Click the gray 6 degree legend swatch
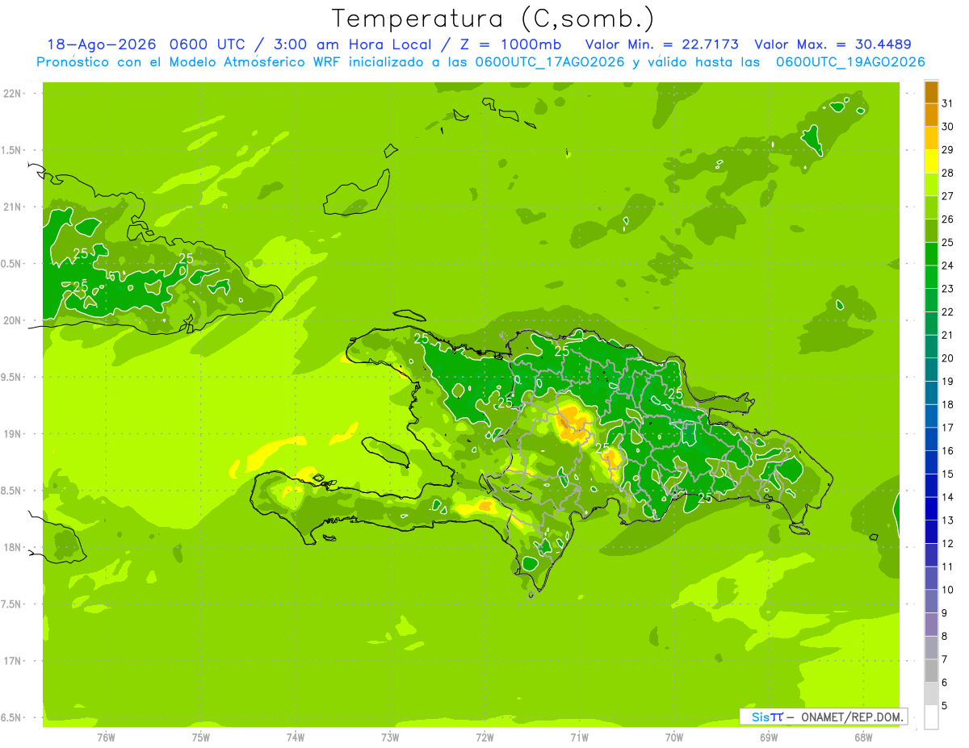The height and width of the screenshot is (748, 969). pyautogui.click(x=931, y=671)
